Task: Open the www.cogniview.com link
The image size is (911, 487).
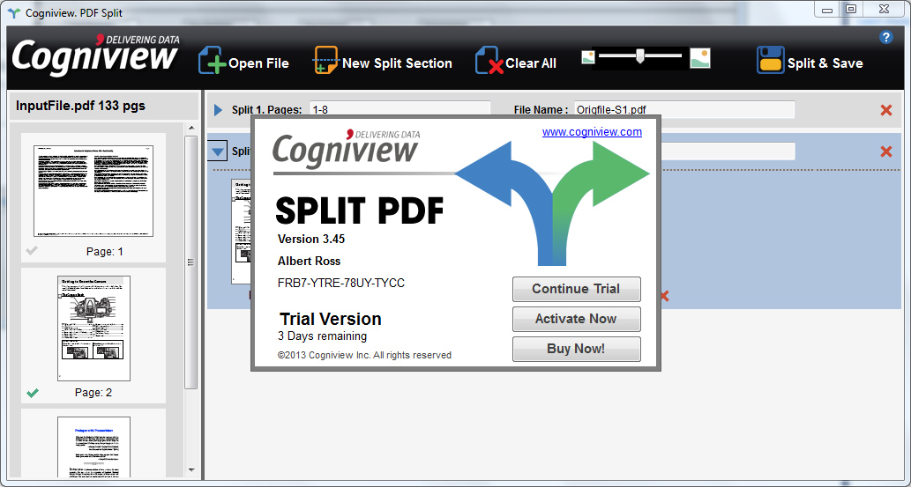Action: point(592,132)
